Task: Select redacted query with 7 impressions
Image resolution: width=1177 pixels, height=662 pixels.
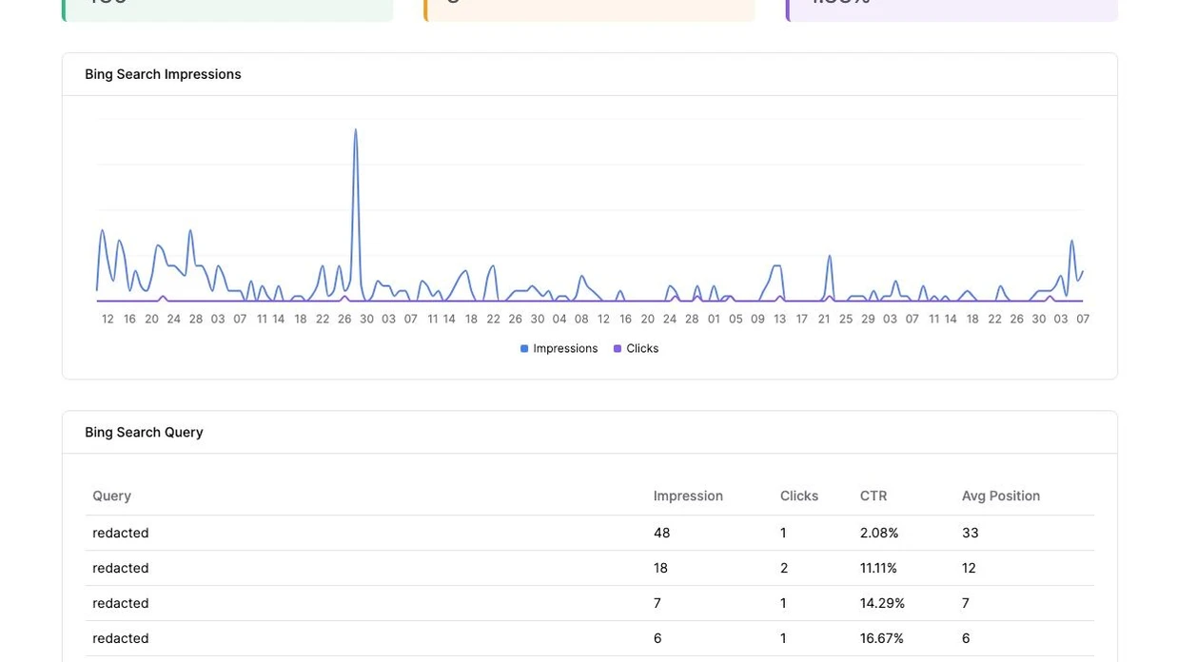Action: click(x=121, y=603)
